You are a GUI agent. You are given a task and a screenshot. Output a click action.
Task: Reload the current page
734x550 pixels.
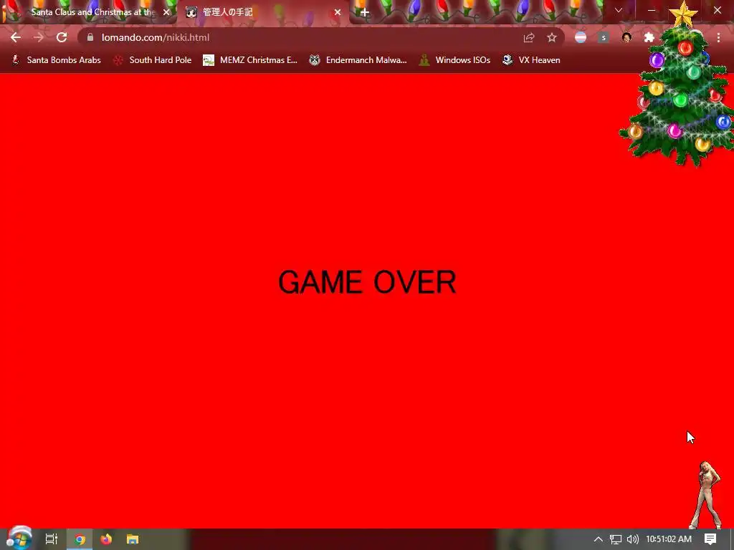pyautogui.click(x=62, y=37)
